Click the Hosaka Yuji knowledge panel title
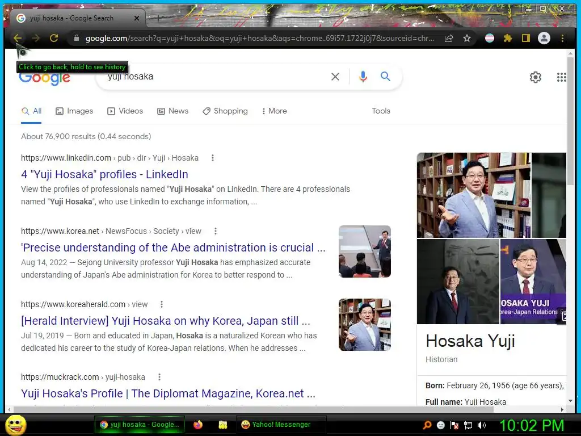This screenshot has width=581, height=436. (470, 341)
